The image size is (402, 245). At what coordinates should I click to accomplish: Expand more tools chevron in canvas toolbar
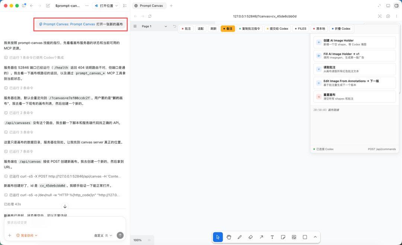[315, 237]
